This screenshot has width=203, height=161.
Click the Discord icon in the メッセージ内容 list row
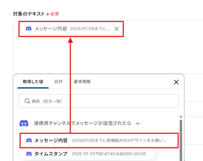pos(29,140)
